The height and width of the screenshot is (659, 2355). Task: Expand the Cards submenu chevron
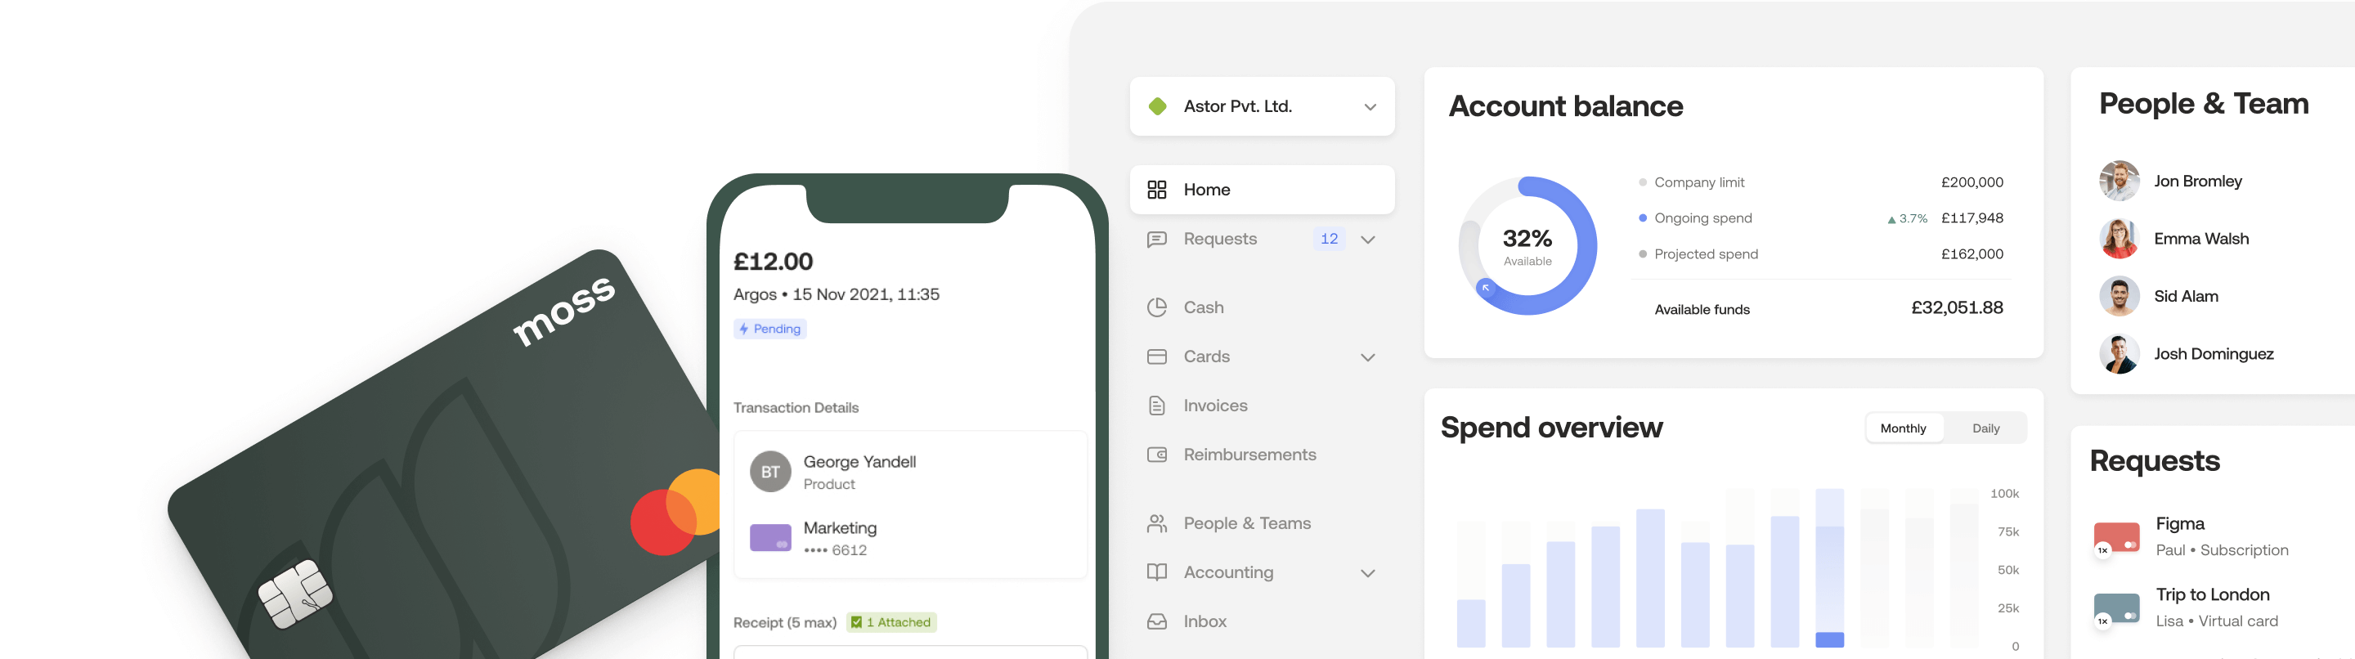(1368, 357)
